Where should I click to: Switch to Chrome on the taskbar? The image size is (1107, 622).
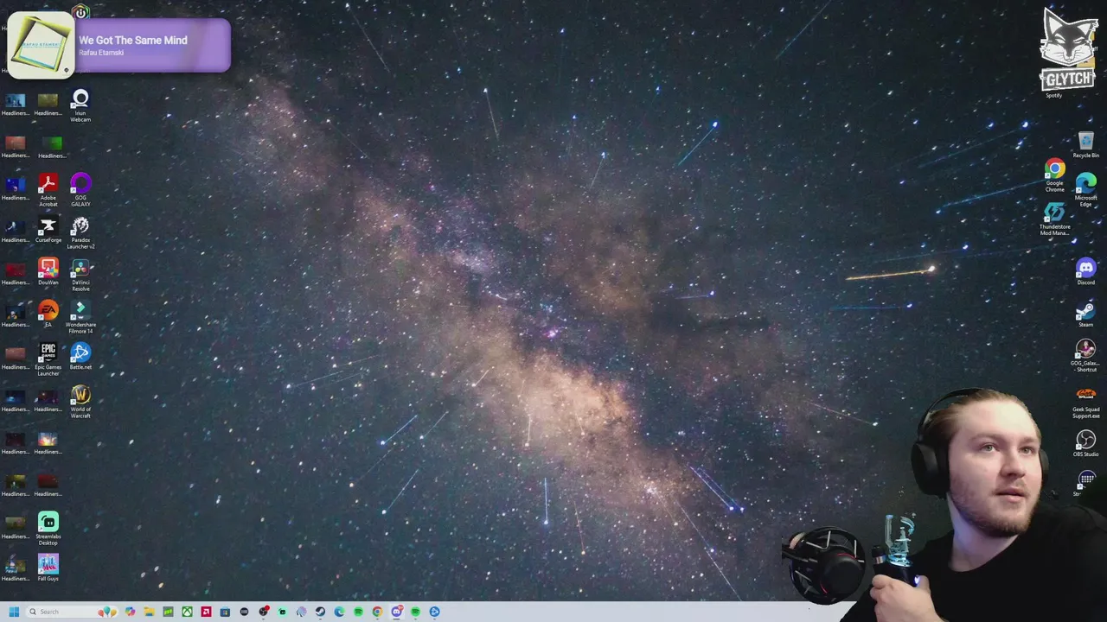pyautogui.click(x=377, y=612)
